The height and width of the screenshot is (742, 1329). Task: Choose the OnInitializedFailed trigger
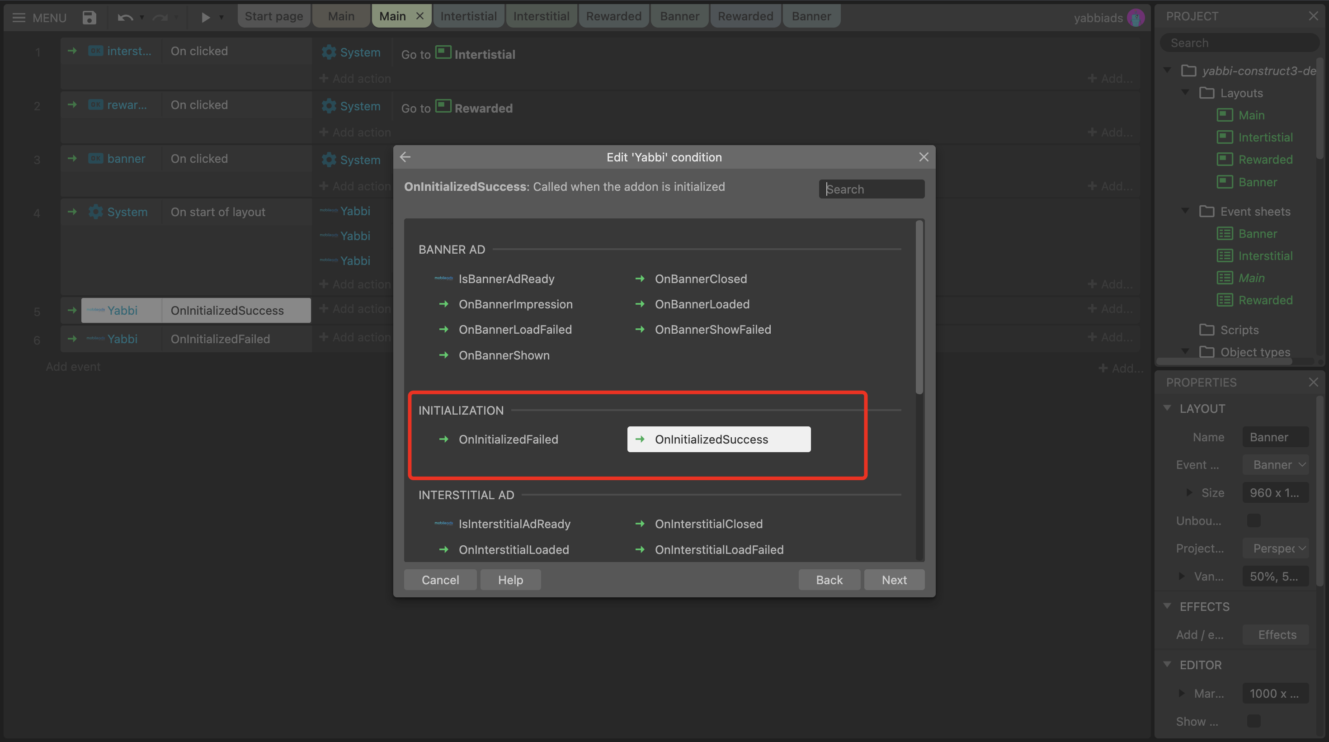(x=508, y=439)
